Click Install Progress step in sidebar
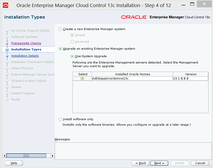This screenshot has height=168, width=213. click(x=23, y=93)
